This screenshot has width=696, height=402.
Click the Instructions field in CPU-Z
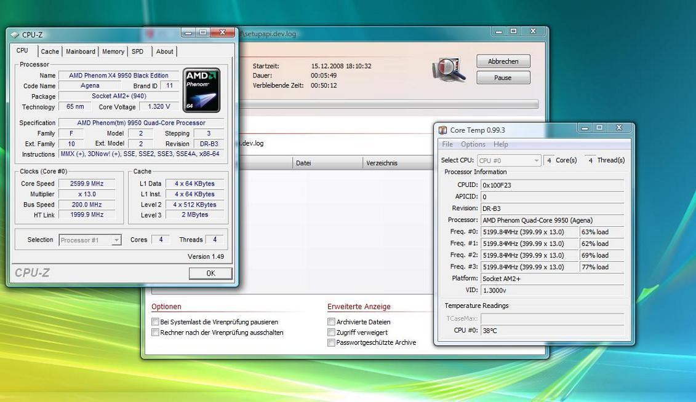tap(141, 154)
